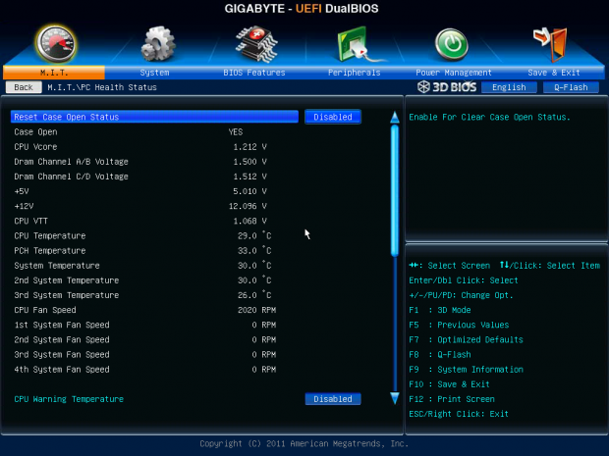Viewport: 609px width, 456px height.
Task: Open the Power Management green button icon
Action: [451, 44]
